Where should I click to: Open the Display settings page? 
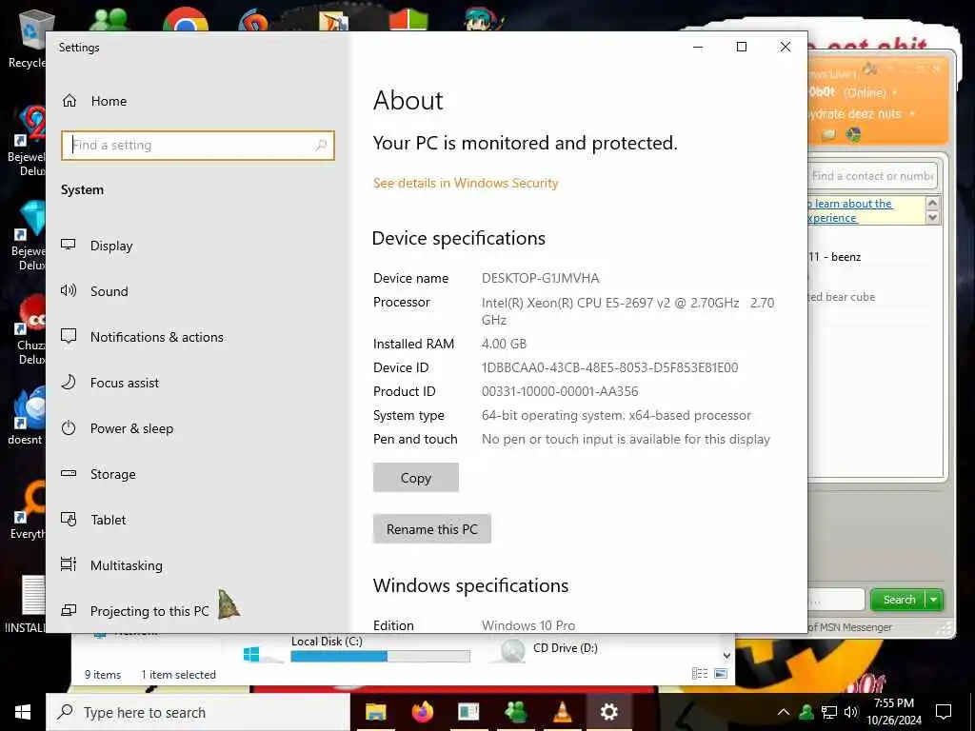click(x=97, y=246)
